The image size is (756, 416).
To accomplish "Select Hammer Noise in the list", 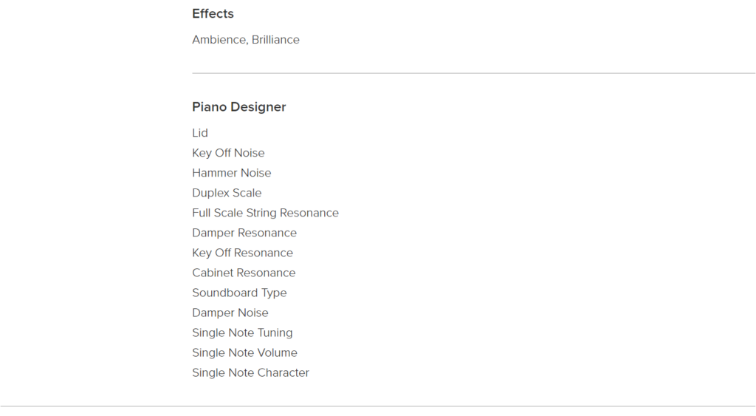I will click(x=231, y=173).
